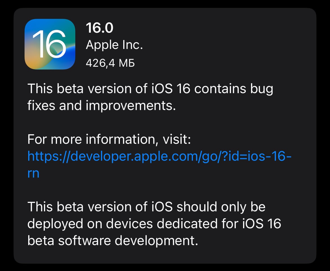Open the developer.apple.com release notes link
The image size is (330, 271).
160,157
